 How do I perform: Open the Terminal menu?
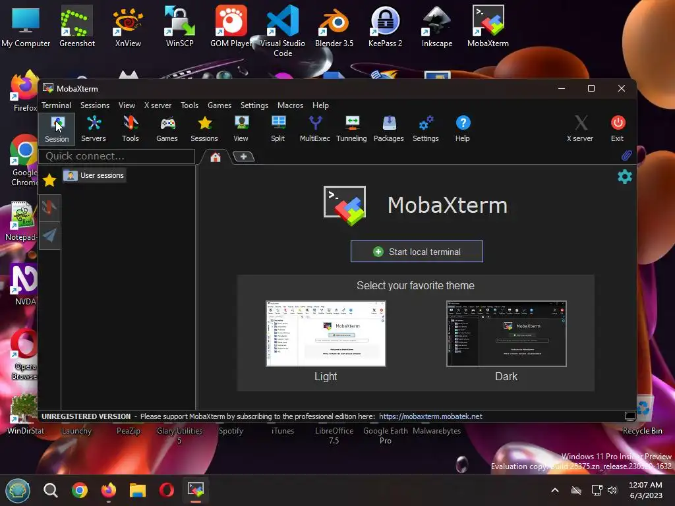57,105
